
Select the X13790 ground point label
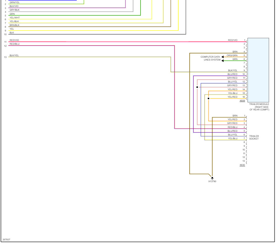click(212, 182)
